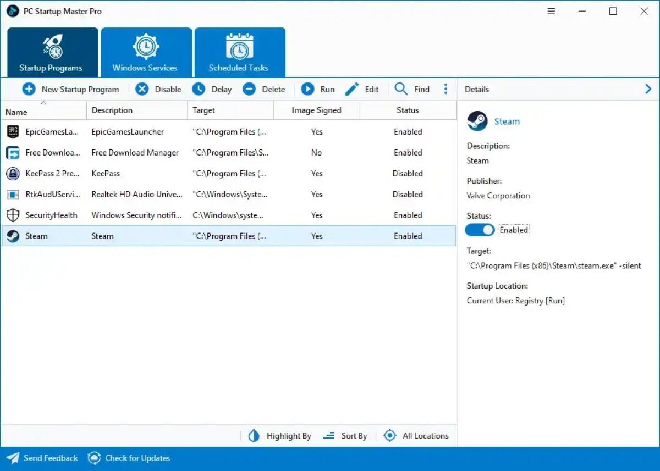The image size is (660, 471).
Task: Switch to the Windows Services tab
Action: (146, 52)
